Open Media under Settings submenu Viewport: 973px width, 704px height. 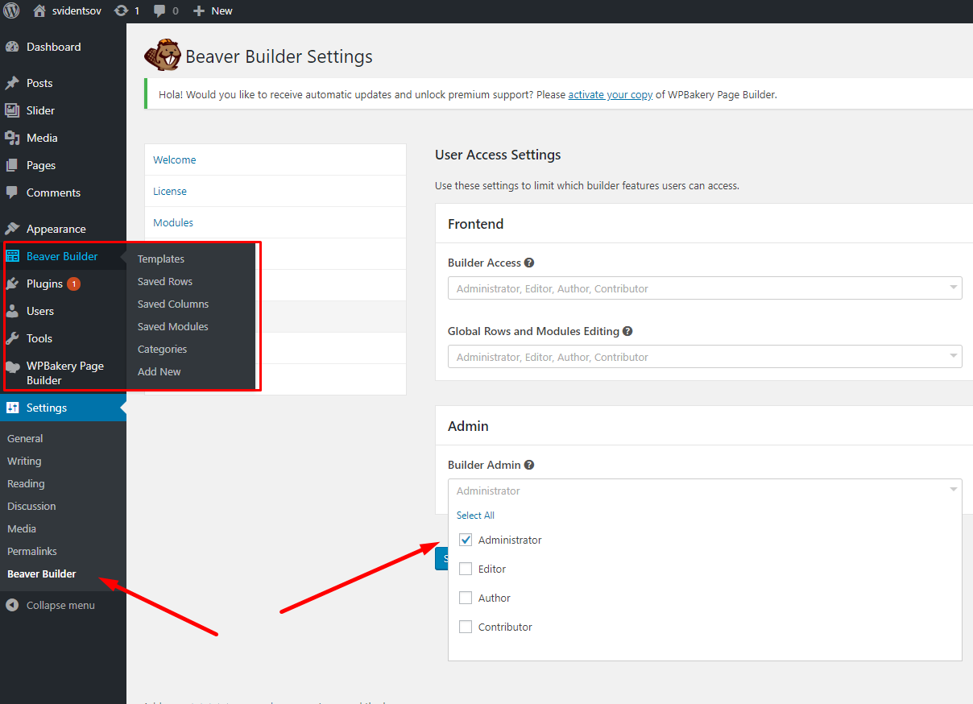click(x=22, y=528)
